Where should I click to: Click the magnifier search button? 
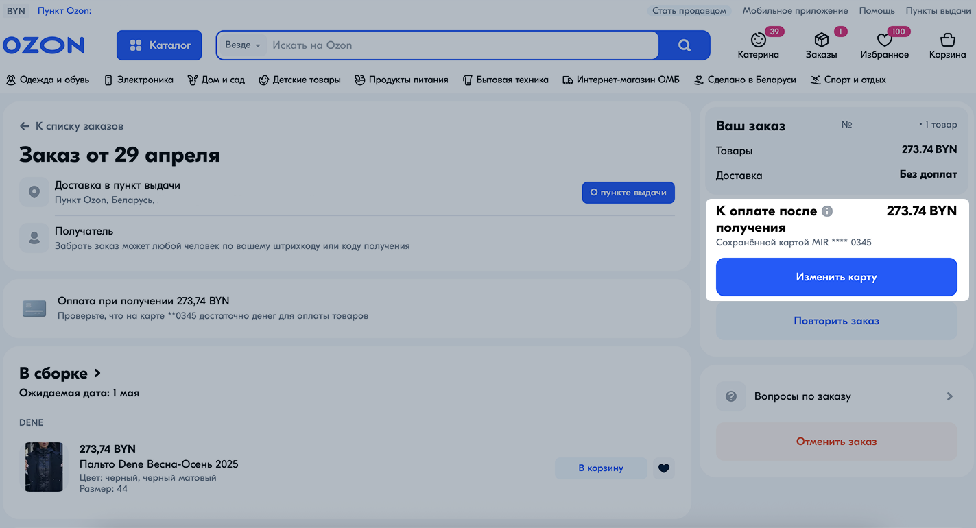coord(684,45)
